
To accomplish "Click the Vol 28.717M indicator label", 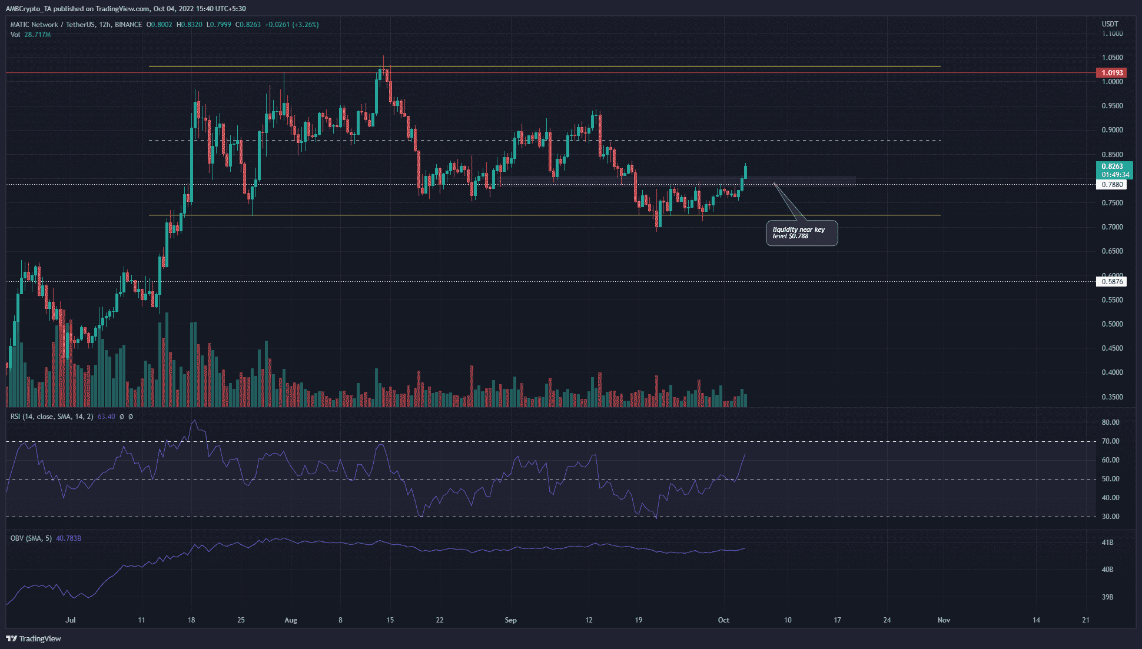I will [x=31, y=35].
